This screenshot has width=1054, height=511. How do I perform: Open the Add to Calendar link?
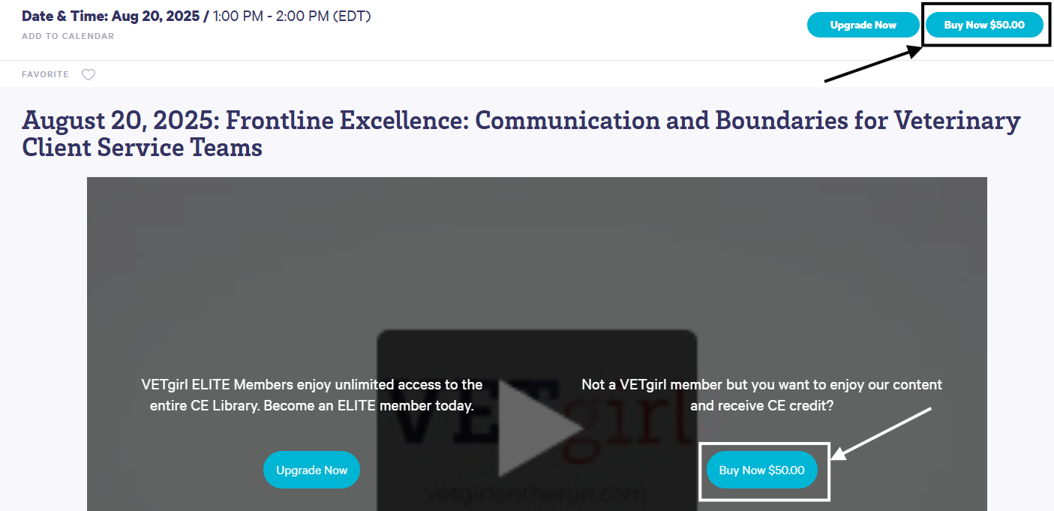pos(68,36)
